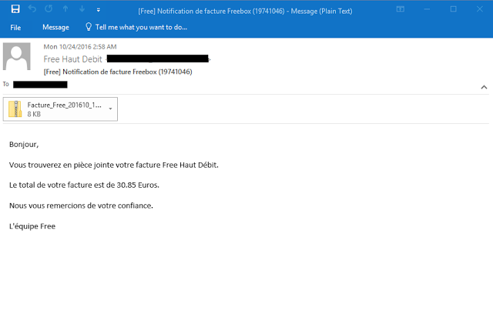Screen dimensions: 493x311
Task: Click the Redo arrow icon
Action: [48, 9]
